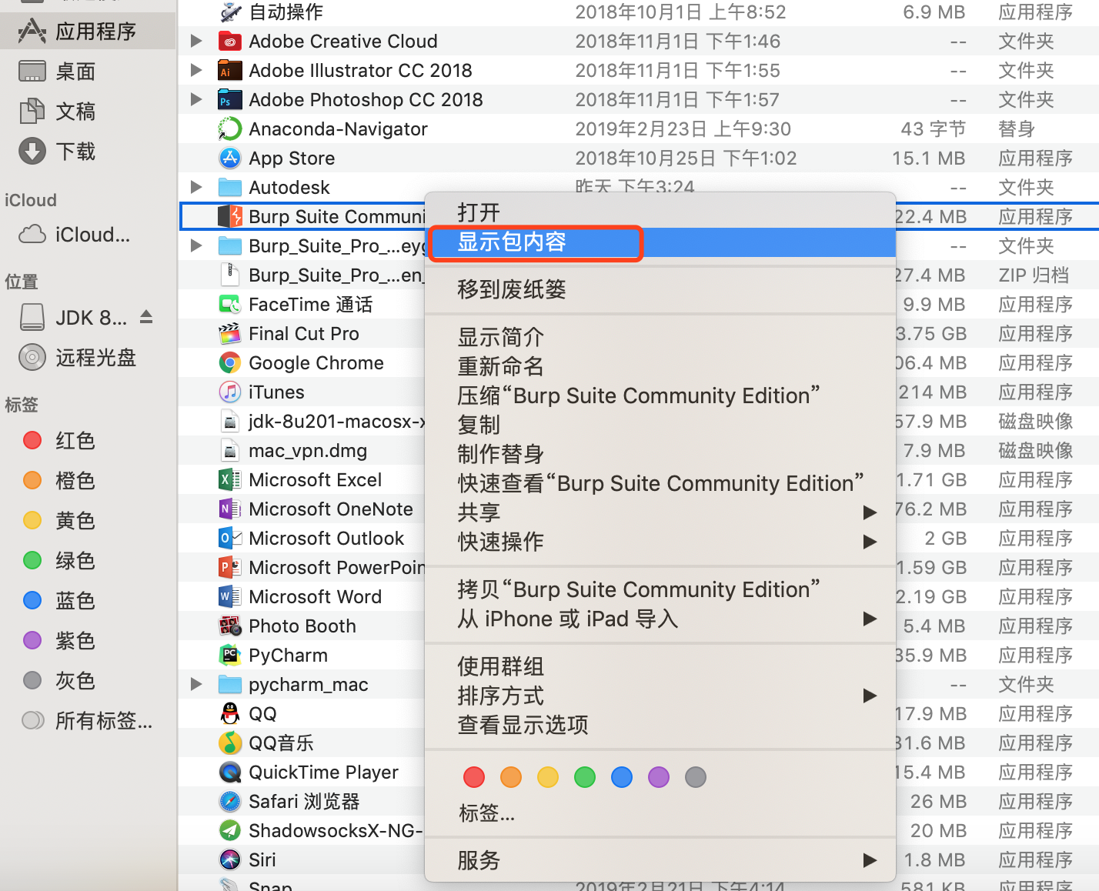The height and width of the screenshot is (891, 1099).
Task: Select the Microsoft Excel icon
Action: tap(229, 479)
